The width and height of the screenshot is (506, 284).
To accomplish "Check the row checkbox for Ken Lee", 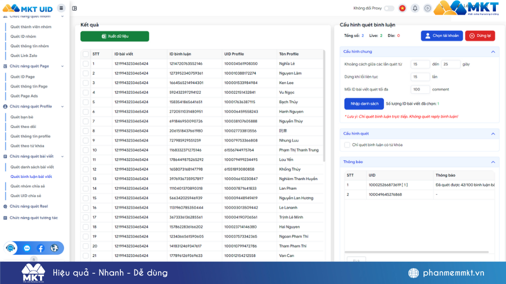I will [x=85, y=83].
